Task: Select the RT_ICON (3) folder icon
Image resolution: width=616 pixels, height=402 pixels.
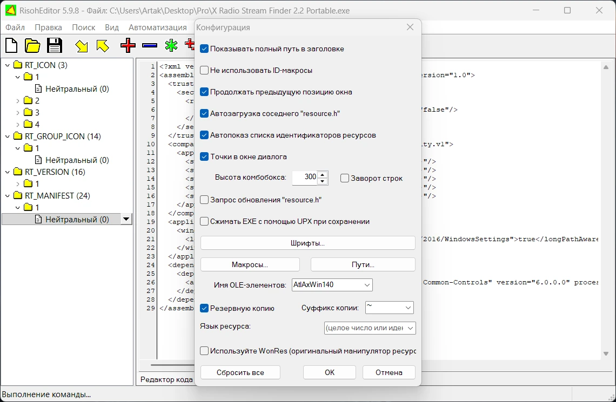Action: pos(18,65)
